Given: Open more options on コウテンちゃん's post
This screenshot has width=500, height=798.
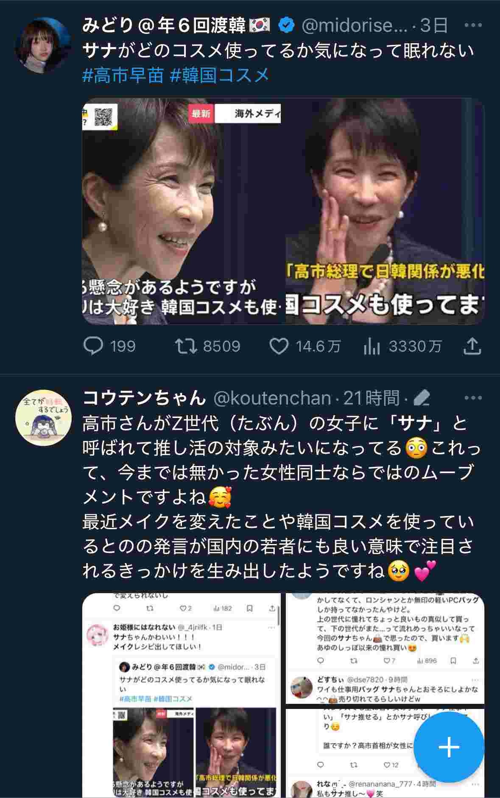Looking at the screenshot, I should tap(473, 398).
